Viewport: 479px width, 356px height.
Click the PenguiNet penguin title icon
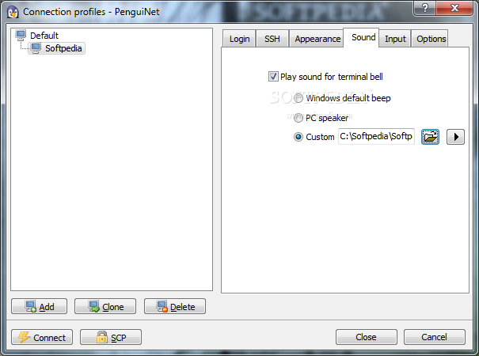13,12
